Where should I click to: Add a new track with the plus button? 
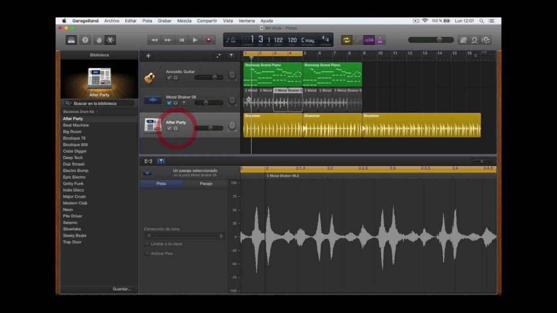[148, 56]
